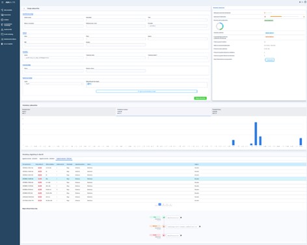The width and height of the screenshot is (307, 245).
Task: Click the green save button below the form
Action: click(200, 98)
